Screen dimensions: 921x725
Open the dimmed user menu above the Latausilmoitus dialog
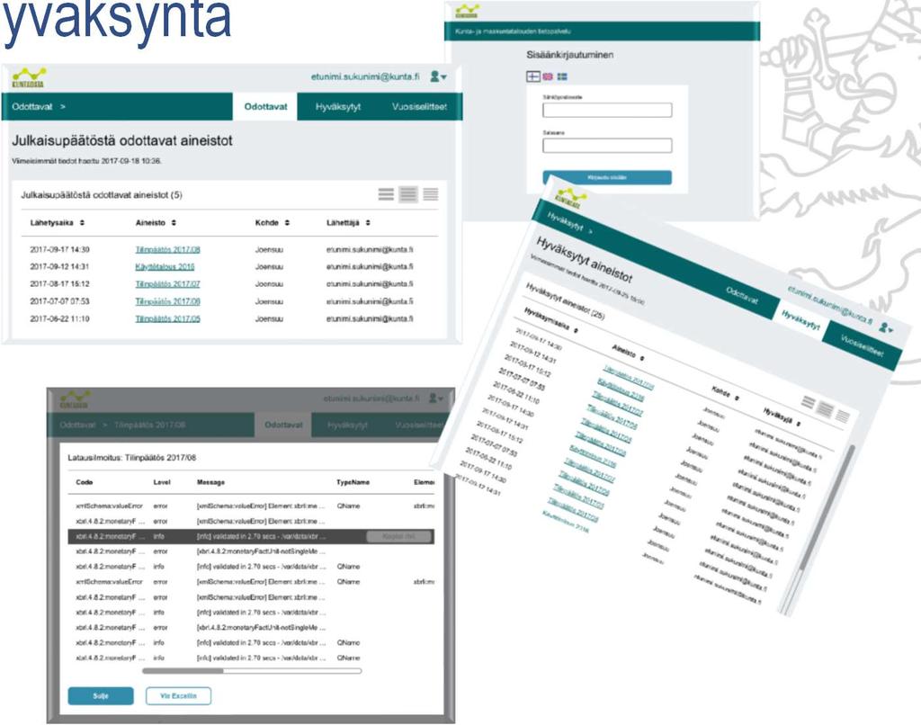point(436,398)
